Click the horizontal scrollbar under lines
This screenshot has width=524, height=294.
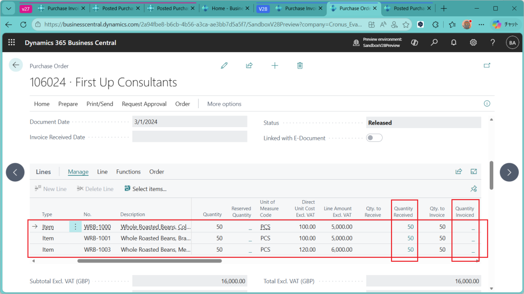149,261
